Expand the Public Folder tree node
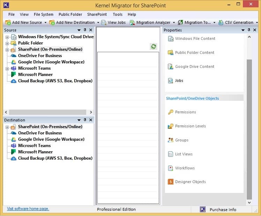Viewport: 261px width, 216px height. (x=7, y=43)
